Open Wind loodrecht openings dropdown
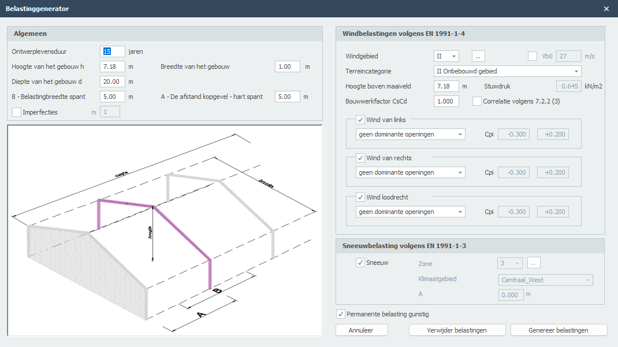The width and height of the screenshot is (618, 347). coord(410,212)
